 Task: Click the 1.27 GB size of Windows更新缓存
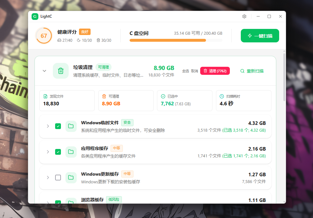[257, 175]
